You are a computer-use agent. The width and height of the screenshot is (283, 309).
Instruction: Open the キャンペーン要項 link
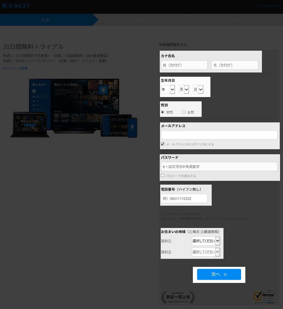15,68
